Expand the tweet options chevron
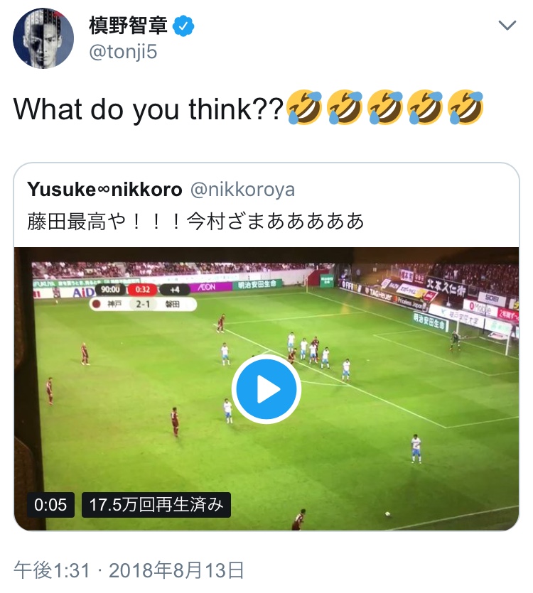The height and width of the screenshot is (593, 533). pos(507,26)
